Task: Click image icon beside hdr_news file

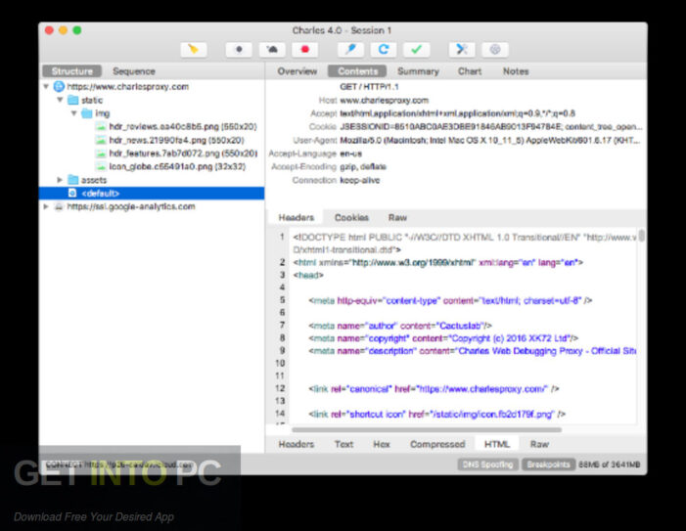Action: tap(101, 140)
